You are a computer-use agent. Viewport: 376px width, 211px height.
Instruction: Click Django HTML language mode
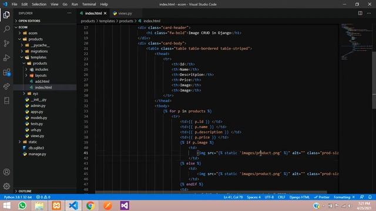[299, 197]
